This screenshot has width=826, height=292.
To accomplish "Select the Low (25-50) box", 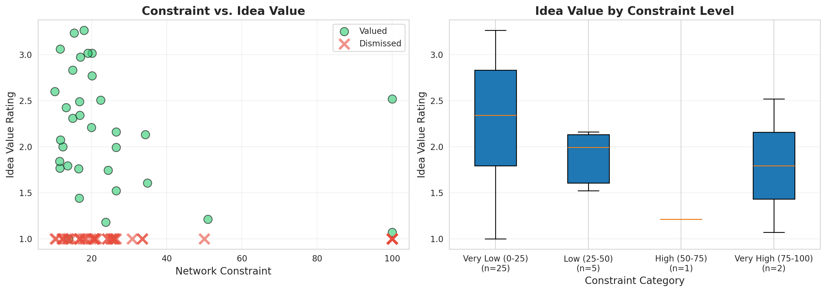I will [588, 159].
